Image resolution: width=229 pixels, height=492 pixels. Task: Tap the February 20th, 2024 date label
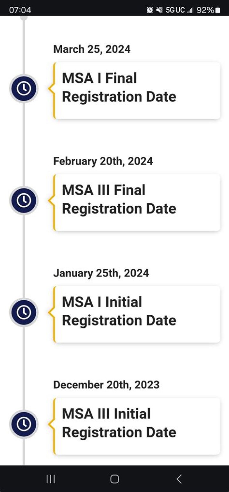(x=103, y=161)
